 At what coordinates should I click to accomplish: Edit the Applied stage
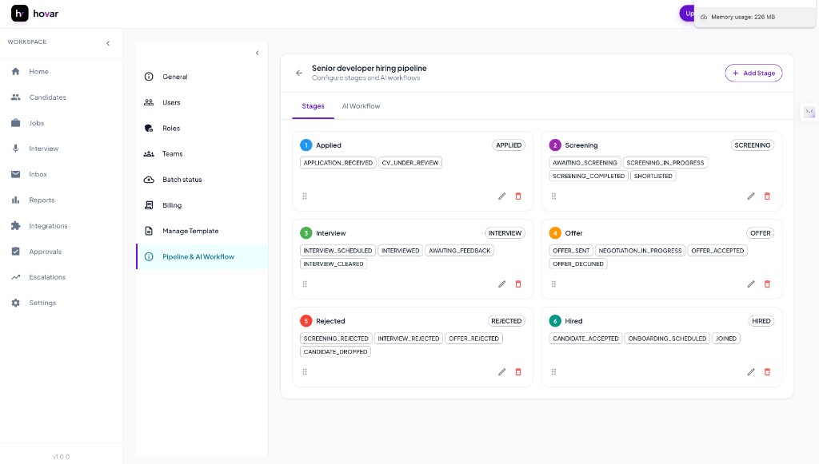point(502,196)
